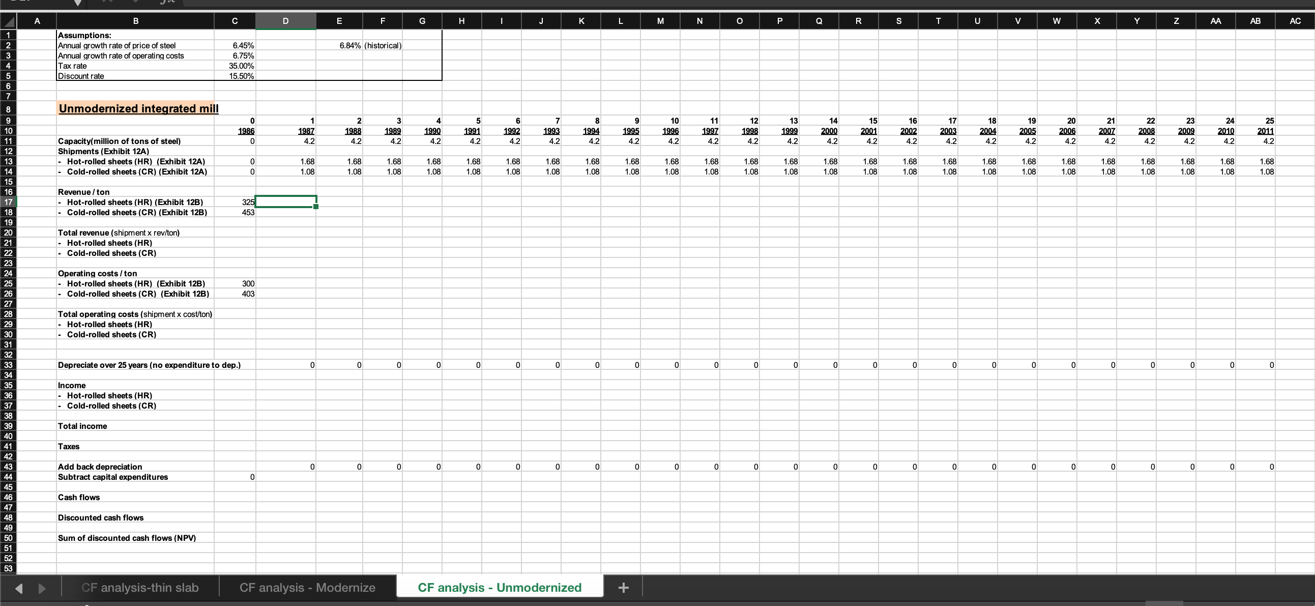Open the Name Box dropdown arrow
The image size is (1315, 606).
78,3
